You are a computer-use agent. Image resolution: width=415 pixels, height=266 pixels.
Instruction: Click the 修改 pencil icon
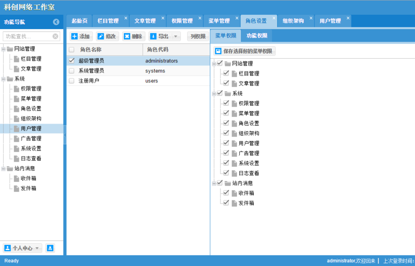coord(101,36)
